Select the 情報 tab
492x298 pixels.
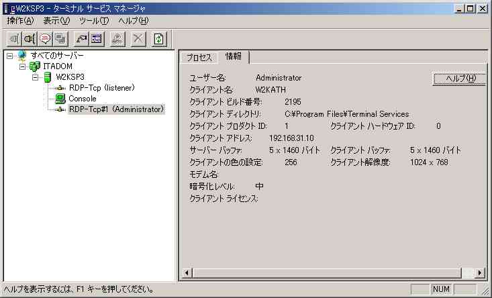(x=234, y=57)
